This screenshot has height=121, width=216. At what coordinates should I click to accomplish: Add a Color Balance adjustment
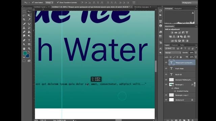click(174, 37)
